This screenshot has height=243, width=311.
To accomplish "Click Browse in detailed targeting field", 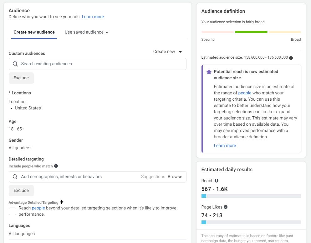I will [x=175, y=177].
